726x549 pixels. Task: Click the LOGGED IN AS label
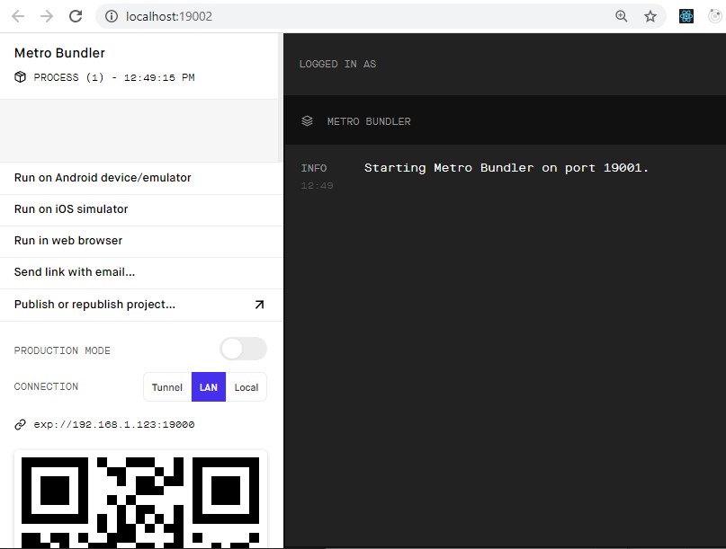tap(337, 65)
